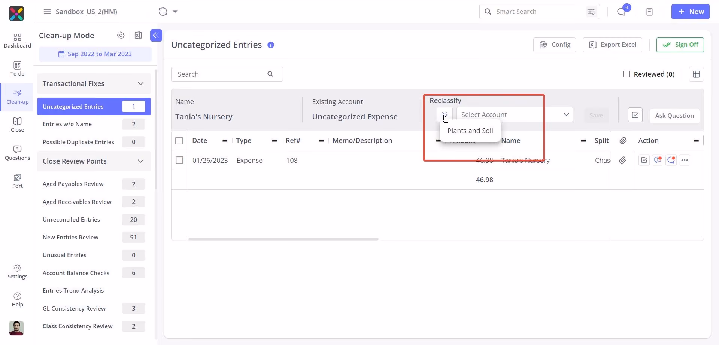Open the Smart Search filter options icon

[x=591, y=12]
